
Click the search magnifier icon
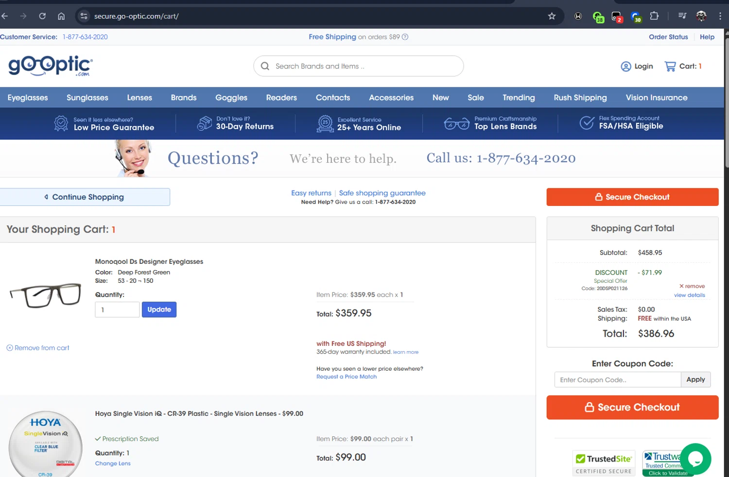(x=265, y=66)
